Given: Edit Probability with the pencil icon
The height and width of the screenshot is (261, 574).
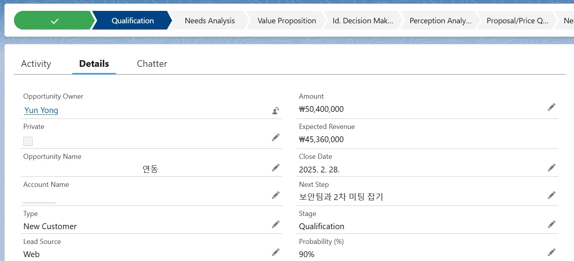Looking at the screenshot, I should pyautogui.click(x=551, y=252).
